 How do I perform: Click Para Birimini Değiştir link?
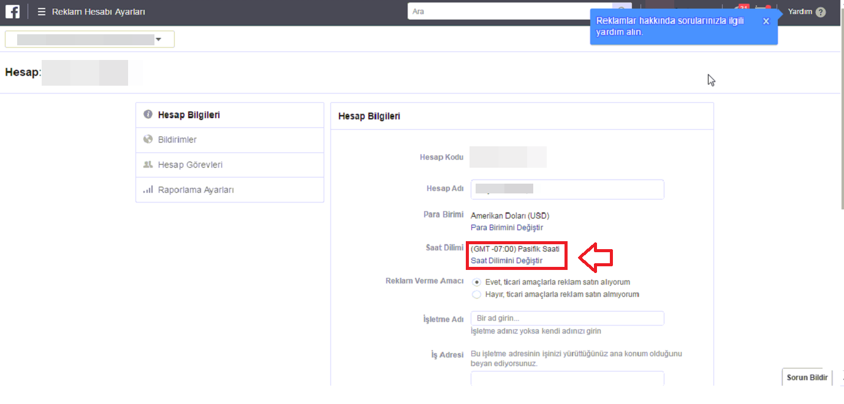(x=507, y=228)
